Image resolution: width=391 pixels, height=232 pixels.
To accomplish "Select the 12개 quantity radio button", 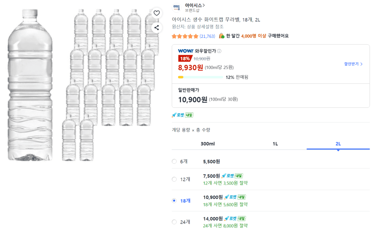I will 174,179.
